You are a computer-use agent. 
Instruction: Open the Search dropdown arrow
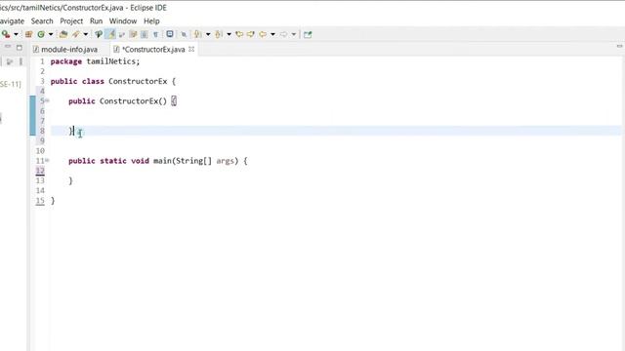coord(85,34)
